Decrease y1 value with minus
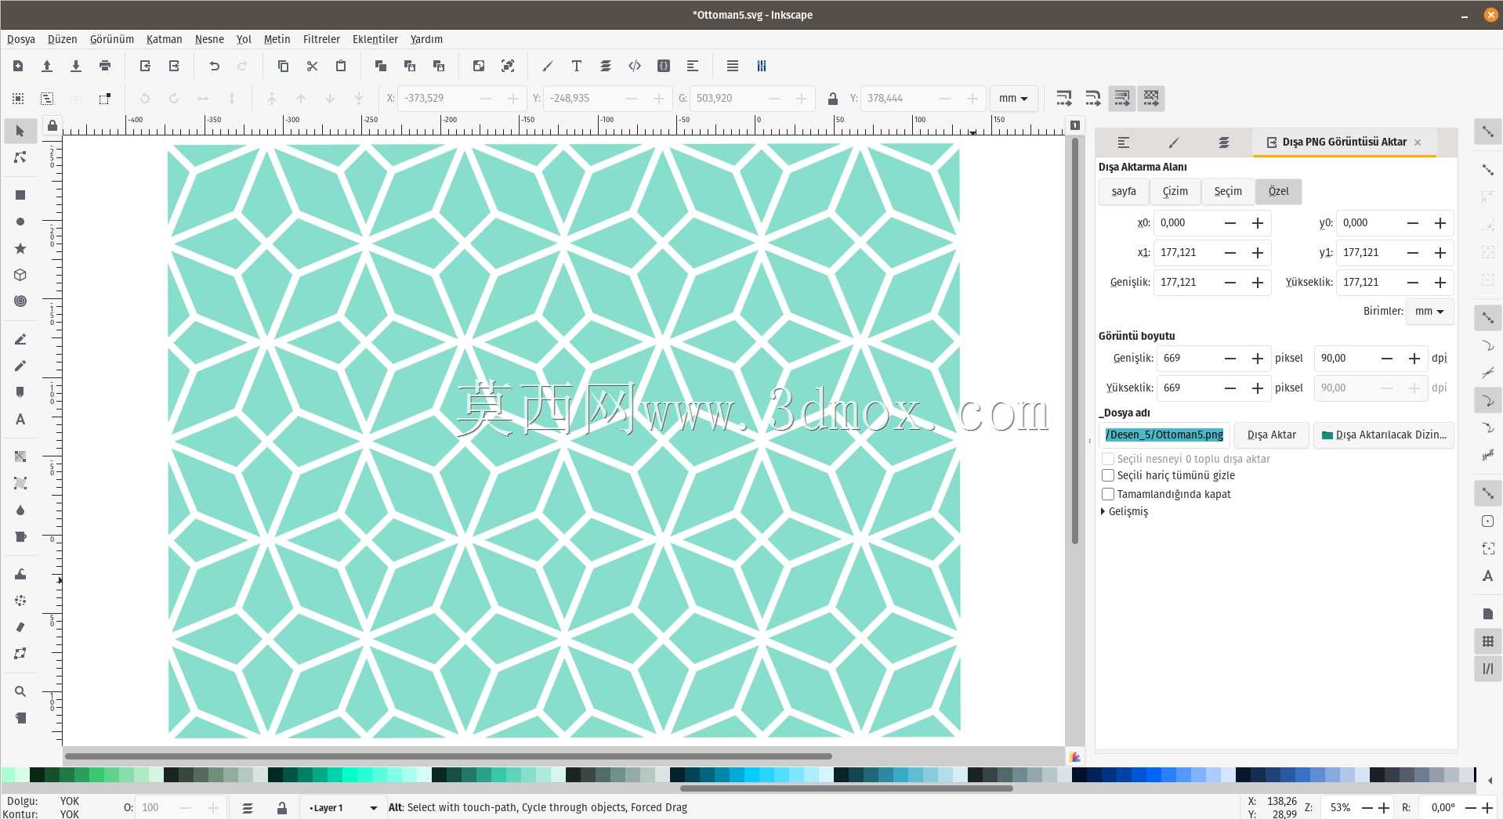 pos(1413,253)
